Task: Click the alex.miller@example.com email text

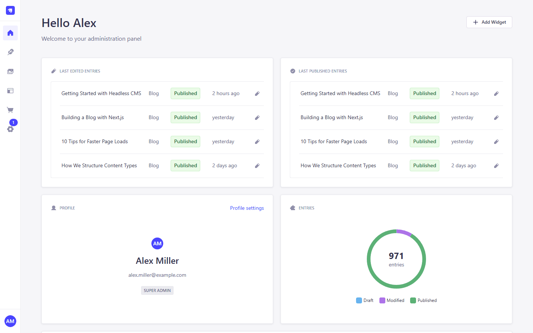Action: [157, 275]
